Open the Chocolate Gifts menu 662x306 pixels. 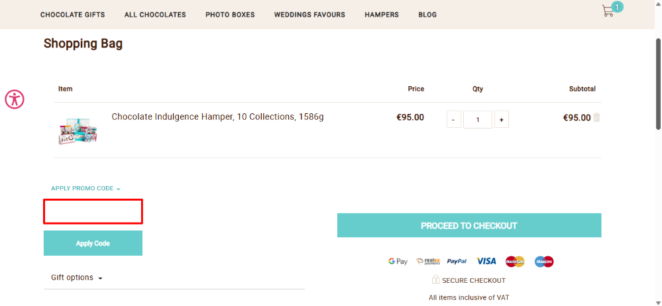73,15
